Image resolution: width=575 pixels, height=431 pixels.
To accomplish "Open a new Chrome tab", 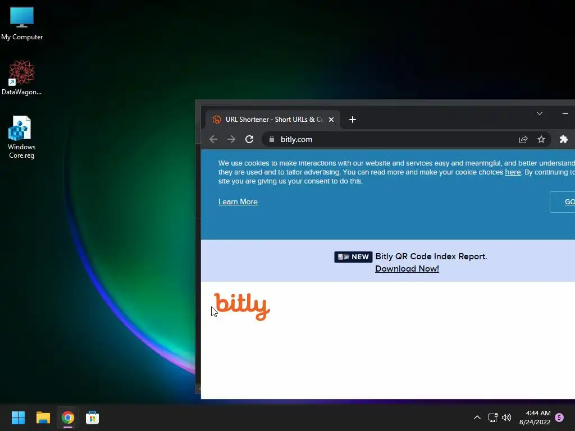I will (353, 120).
